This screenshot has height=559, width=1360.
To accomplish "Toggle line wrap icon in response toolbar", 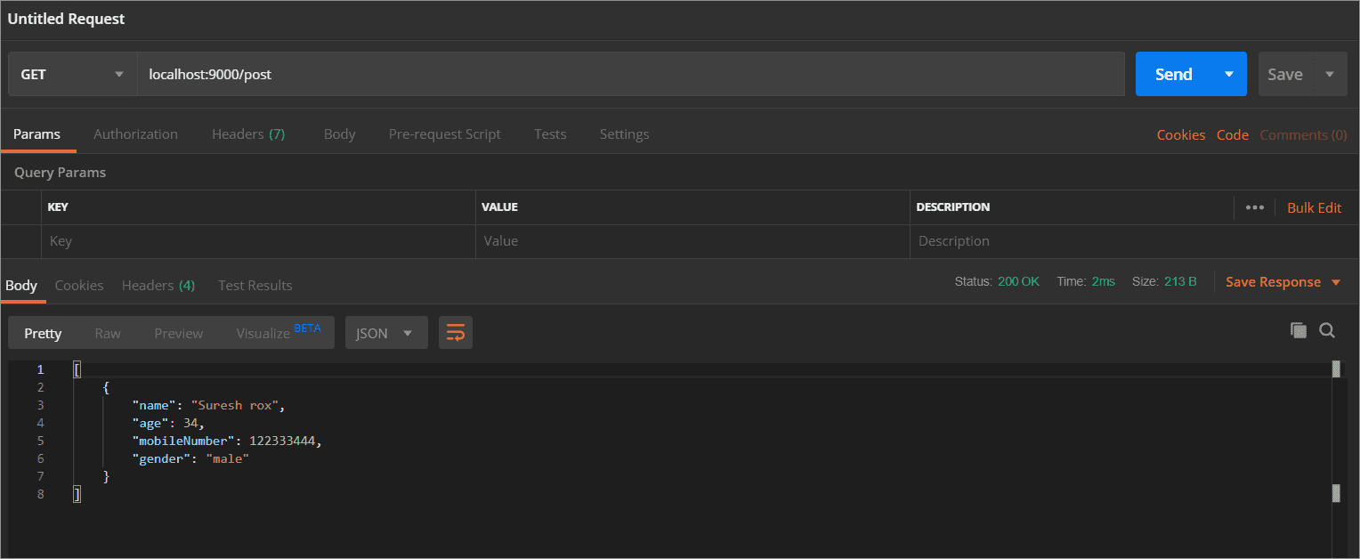I will pyautogui.click(x=456, y=333).
